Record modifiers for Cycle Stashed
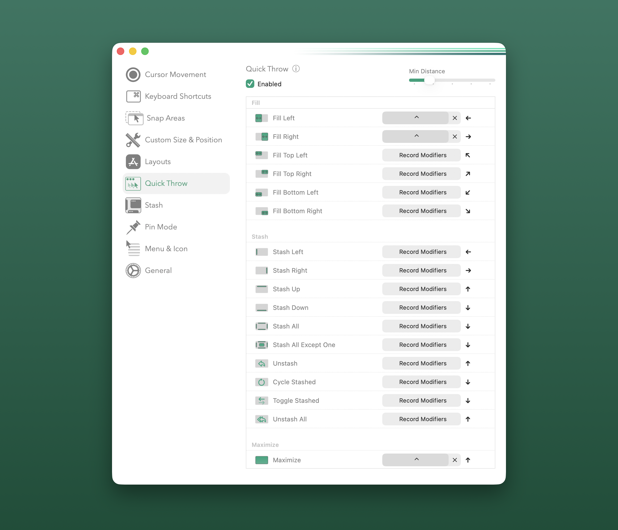This screenshot has height=530, width=618. (x=422, y=382)
